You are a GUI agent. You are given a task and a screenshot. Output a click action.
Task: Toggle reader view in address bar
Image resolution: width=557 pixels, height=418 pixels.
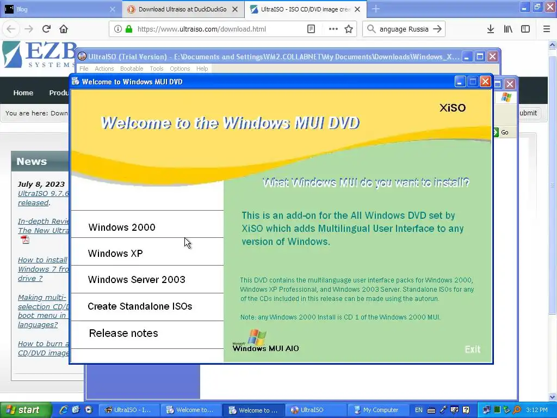[311, 29]
